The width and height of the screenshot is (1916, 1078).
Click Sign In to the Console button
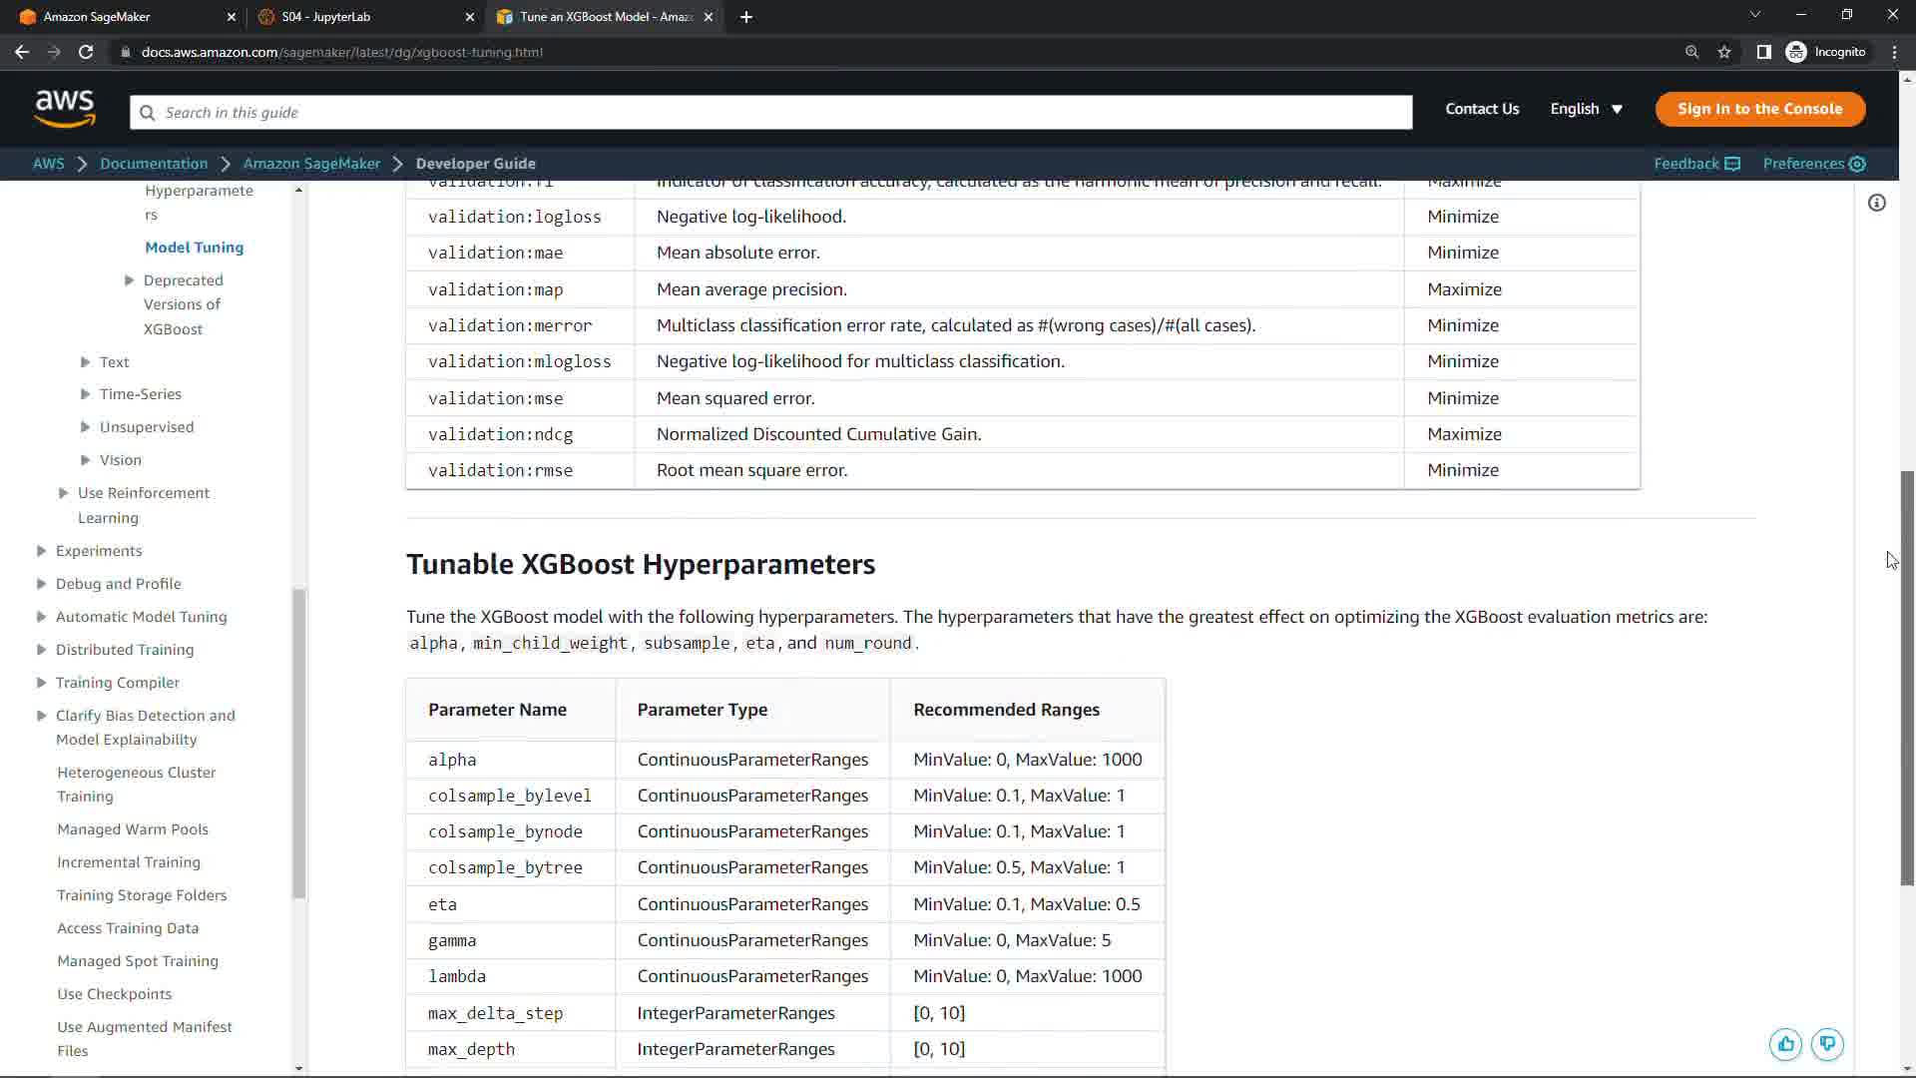click(1759, 109)
